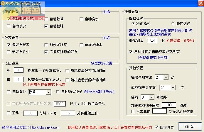Click the price threshold field showing 5000
Viewport: 204px width, 132px height.
click(60, 104)
